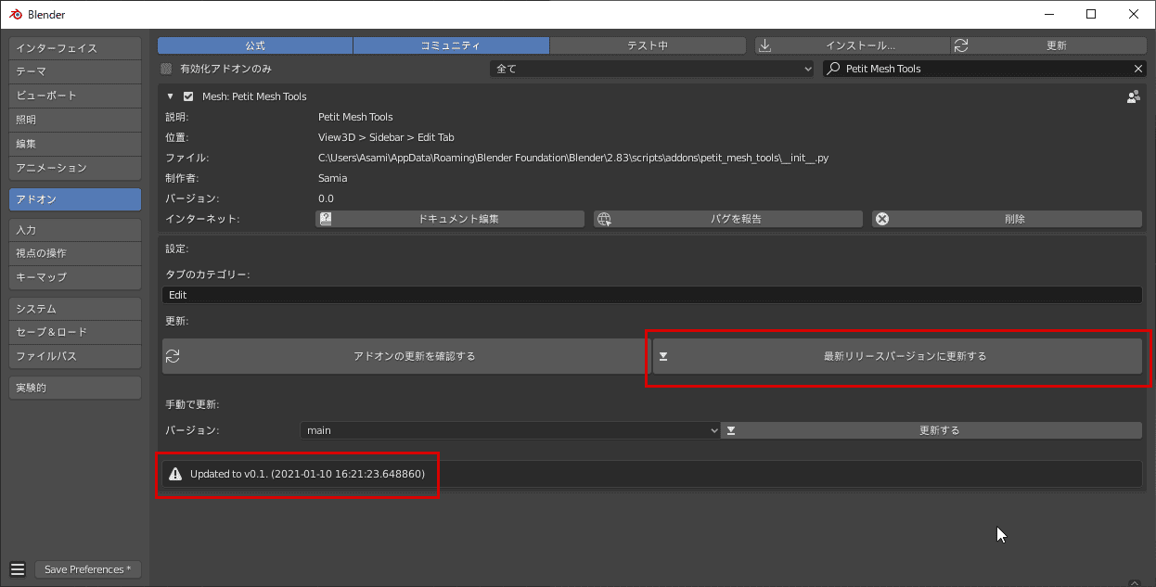Viewport: 1156px width, 587px height.
Task: Open the テーマ preferences section
Action: [x=75, y=71]
